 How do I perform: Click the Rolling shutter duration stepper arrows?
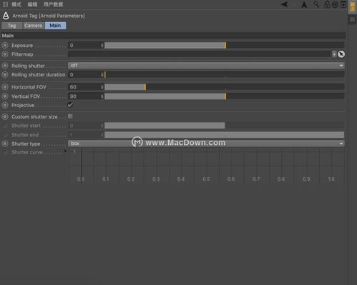click(x=102, y=74)
